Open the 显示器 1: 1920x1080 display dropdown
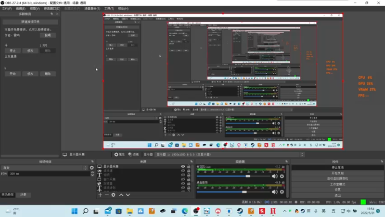 230,154
